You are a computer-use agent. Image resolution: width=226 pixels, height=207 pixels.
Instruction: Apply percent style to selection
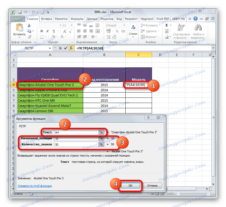pyautogui.click(x=117, y=31)
